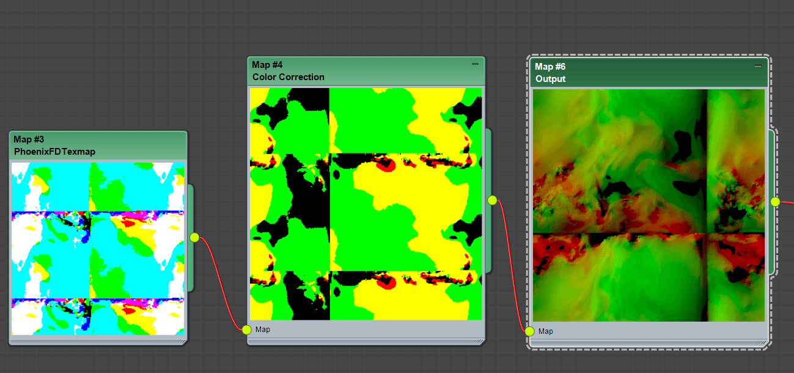The image size is (794, 373).
Task: Click the Map input socket on Output node
Action: point(529,331)
